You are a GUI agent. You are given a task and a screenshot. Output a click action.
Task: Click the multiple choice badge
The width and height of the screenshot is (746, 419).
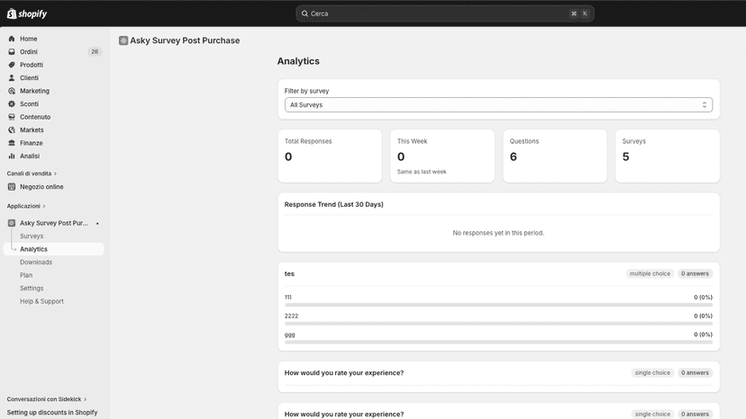tap(650, 273)
